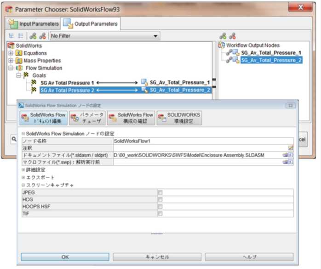Click mapped parameter SG_Av_Total_Pressure_2 in goals tree
The width and height of the screenshot is (321, 269).
179,90
